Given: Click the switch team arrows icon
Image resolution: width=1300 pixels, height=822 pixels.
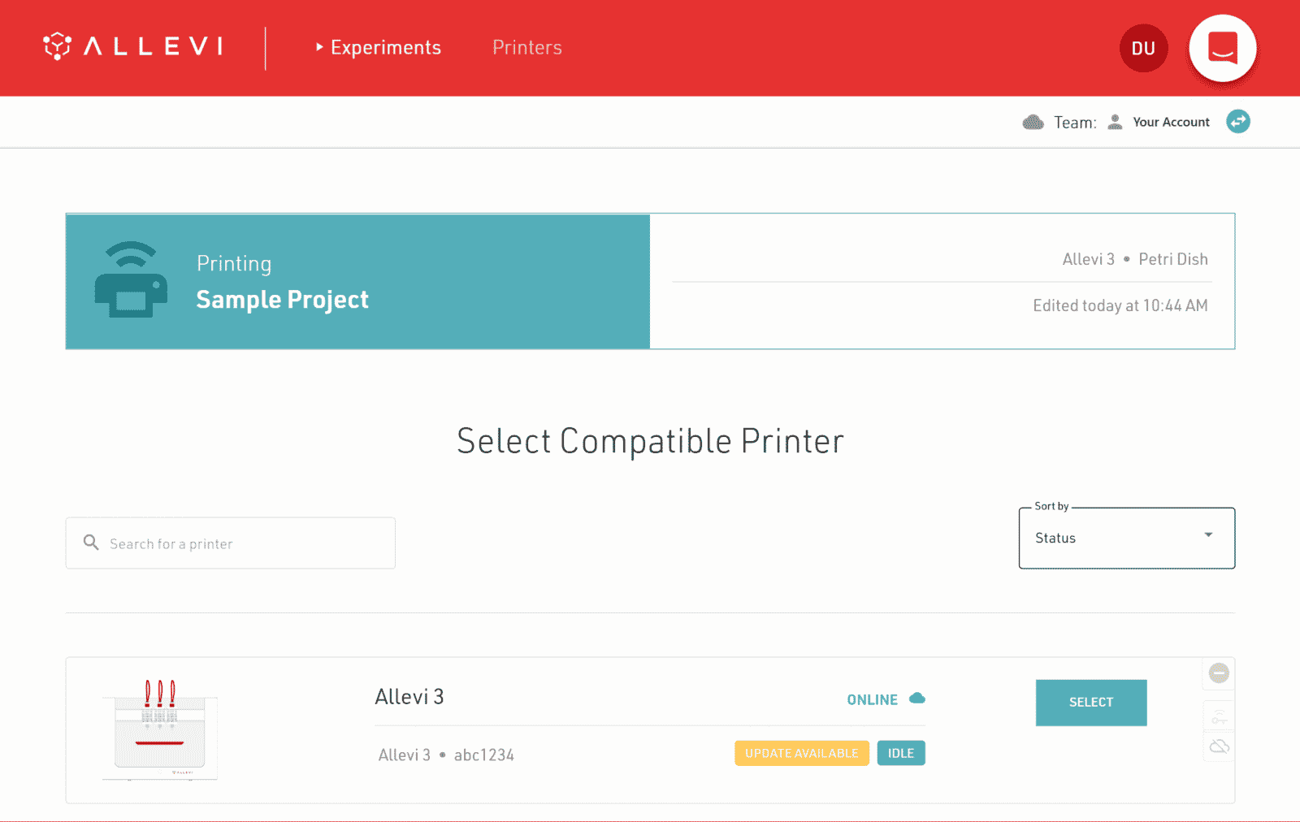Looking at the screenshot, I should (1238, 122).
